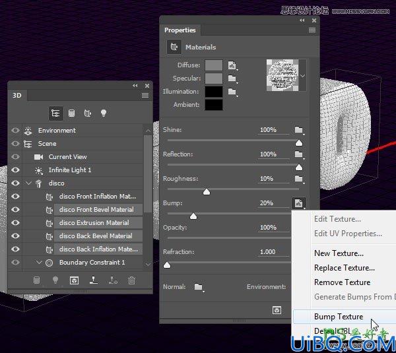This screenshot has width=396, height=353.
Task: Hide disco Front Bevel Material
Action: [x=15, y=209]
